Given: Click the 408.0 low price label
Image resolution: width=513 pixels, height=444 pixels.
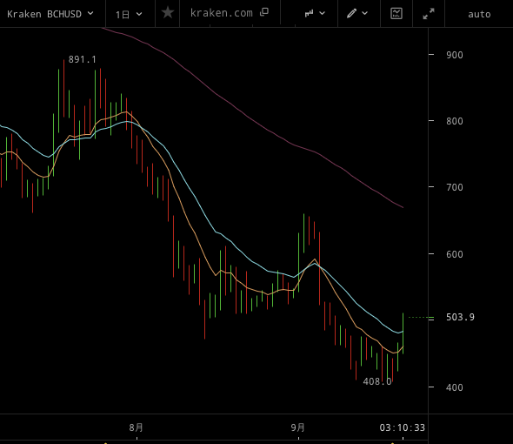Looking at the screenshot, I should click(x=377, y=381).
